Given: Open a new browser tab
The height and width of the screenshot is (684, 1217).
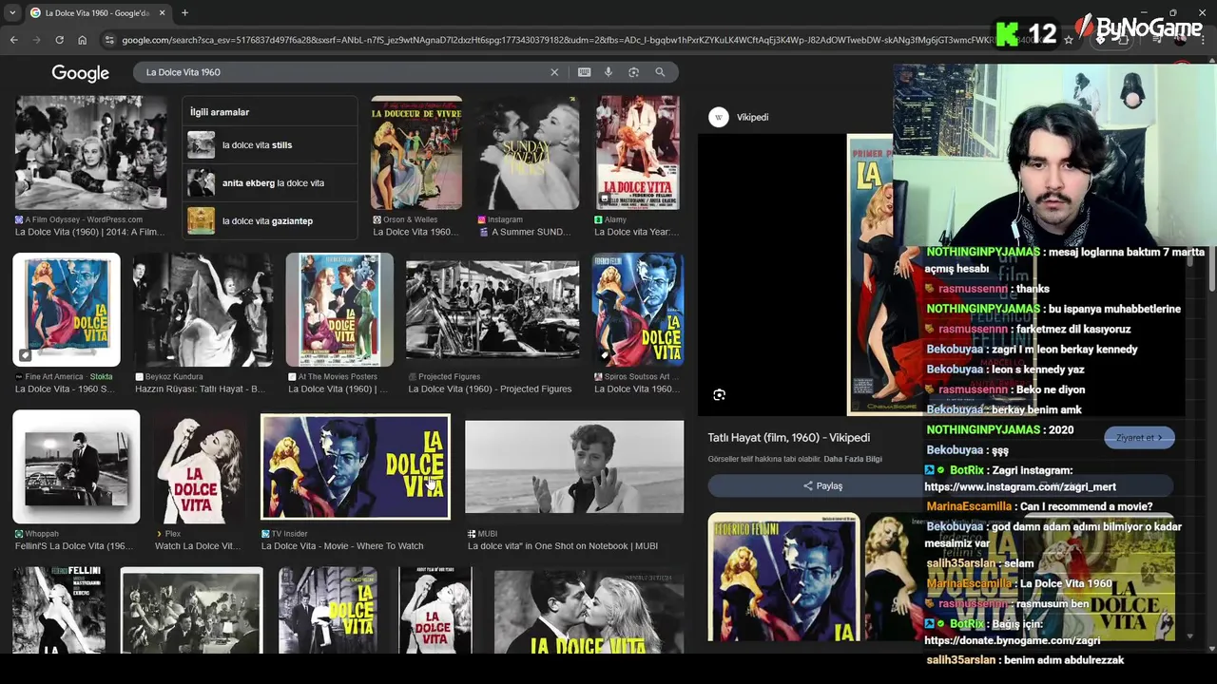Looking at the screenshot, I should coord(184,13).
